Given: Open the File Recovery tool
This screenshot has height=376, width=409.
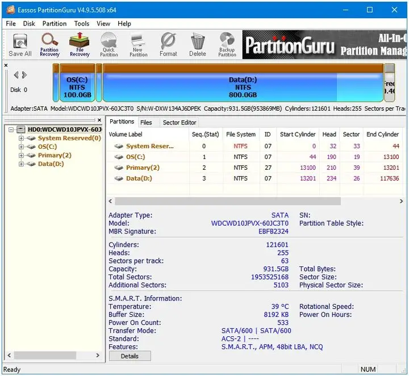Looking at the screenshot, I should click(80, 45).
